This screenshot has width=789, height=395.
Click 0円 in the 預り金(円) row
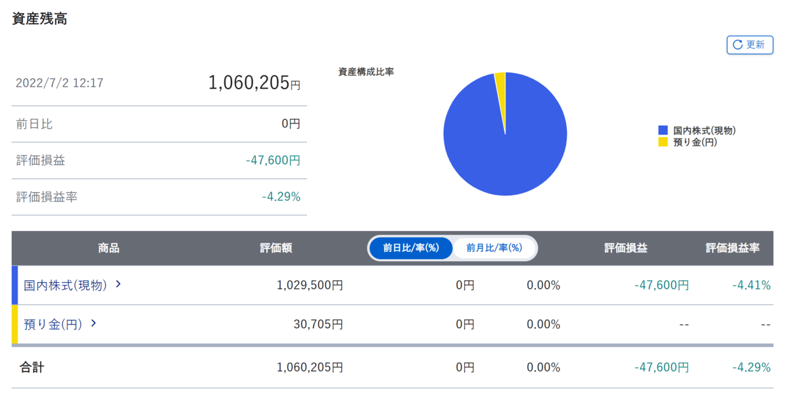(x=465, y=324)
